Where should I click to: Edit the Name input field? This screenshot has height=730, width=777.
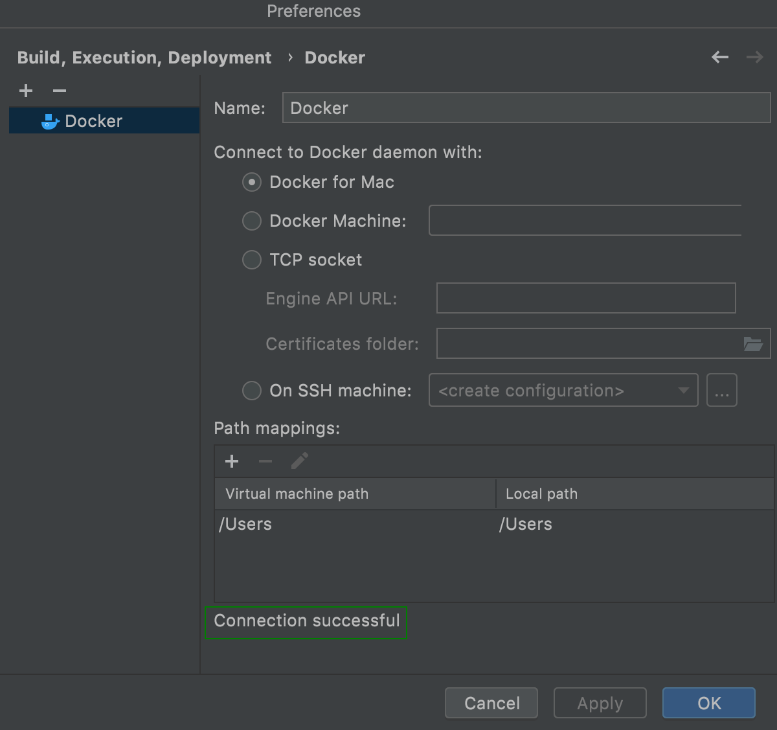[526, 108]
